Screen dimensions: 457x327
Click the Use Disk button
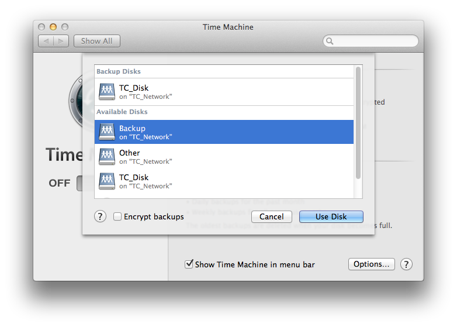coord(331,216)
